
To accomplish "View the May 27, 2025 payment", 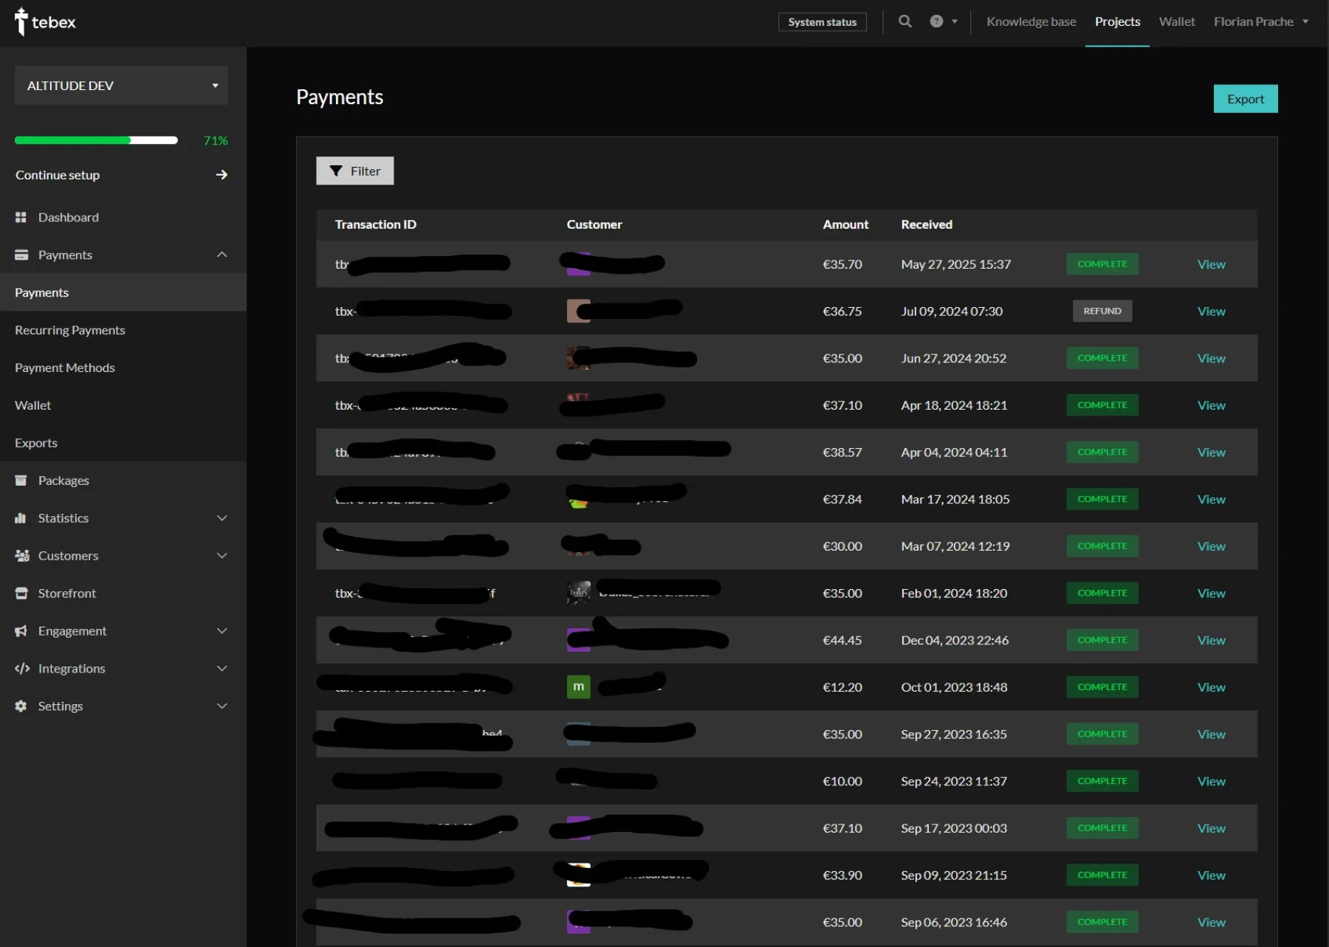I will pos(1211,264).
